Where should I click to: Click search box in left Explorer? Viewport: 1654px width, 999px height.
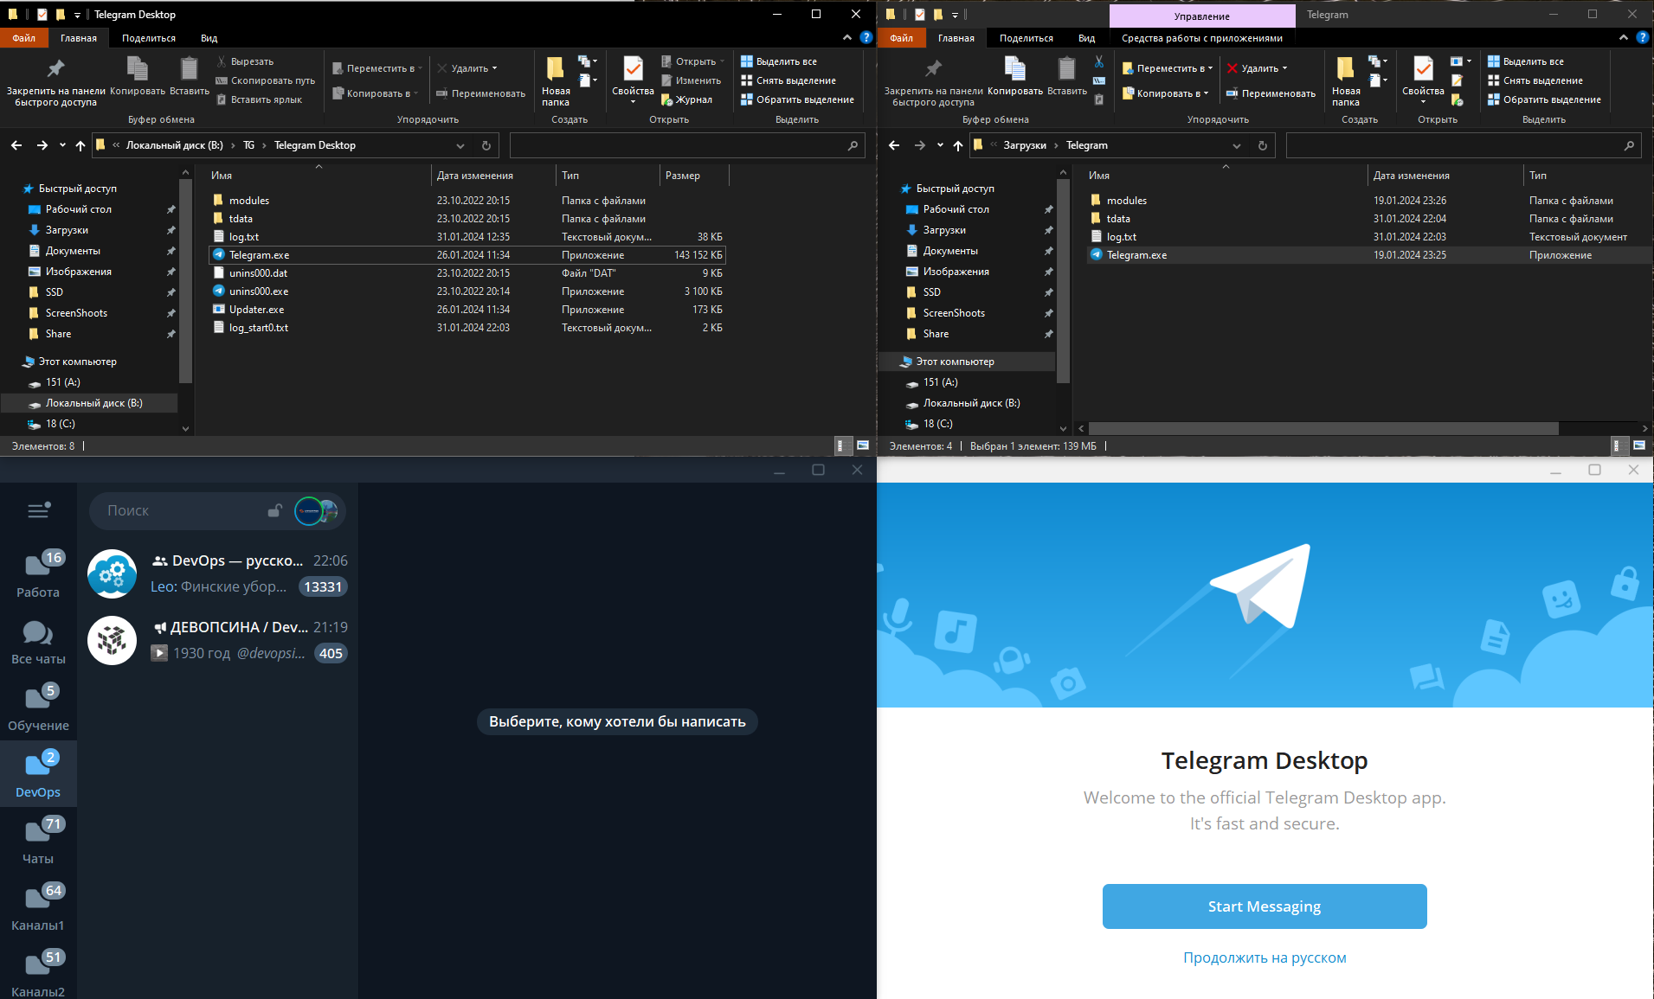click(688, 145)
